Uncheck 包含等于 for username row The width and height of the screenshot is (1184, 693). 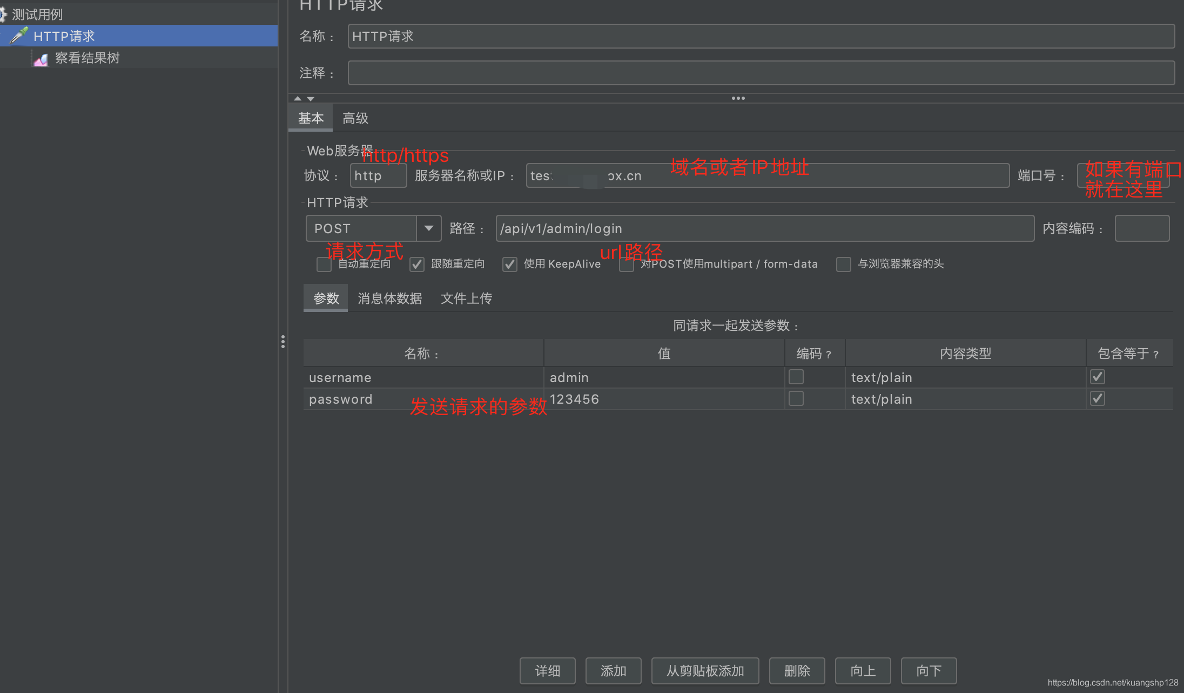[1098, 377]
